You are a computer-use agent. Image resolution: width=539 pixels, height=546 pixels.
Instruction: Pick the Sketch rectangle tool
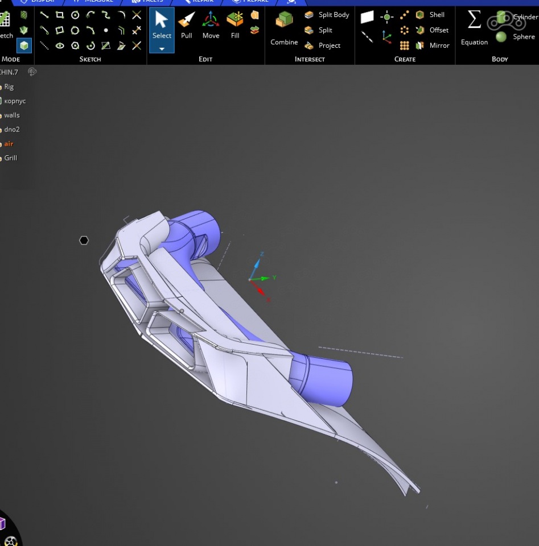[60, 15]
